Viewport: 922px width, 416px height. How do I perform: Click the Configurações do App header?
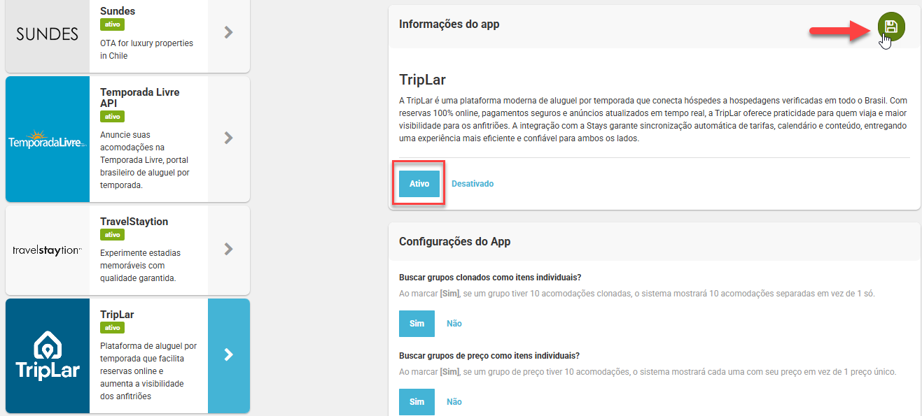pyautogui.click(x=454, y=242)
